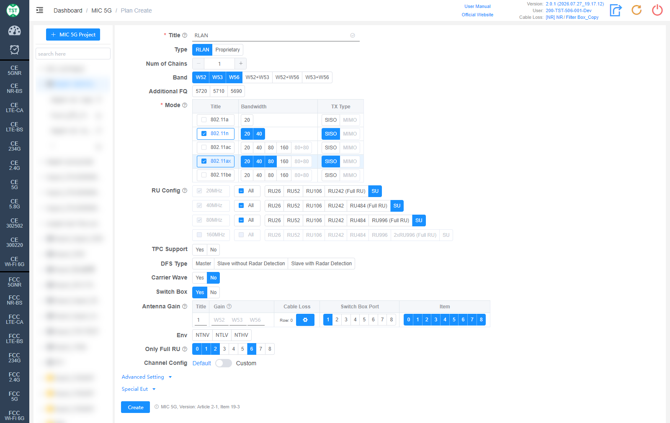
Task: Click the Create button
Action: click(x=135, y=407)
